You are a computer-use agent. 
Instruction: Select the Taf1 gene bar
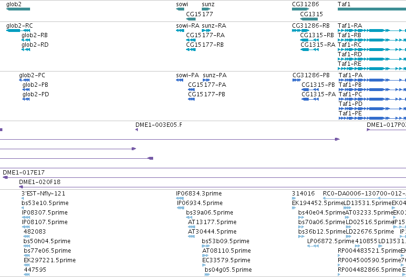[x=372, y=9]
